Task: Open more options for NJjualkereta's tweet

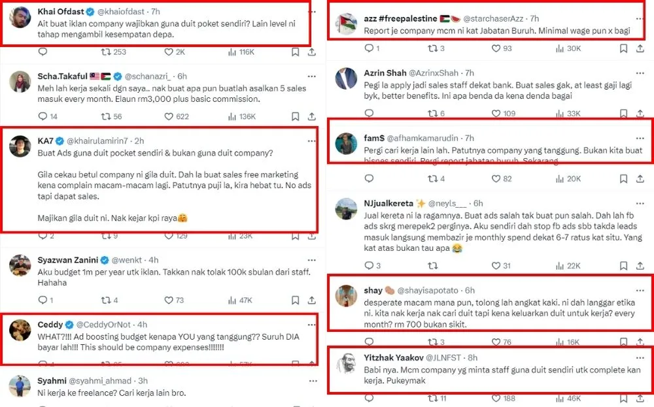Action: (x=639, y=203)
